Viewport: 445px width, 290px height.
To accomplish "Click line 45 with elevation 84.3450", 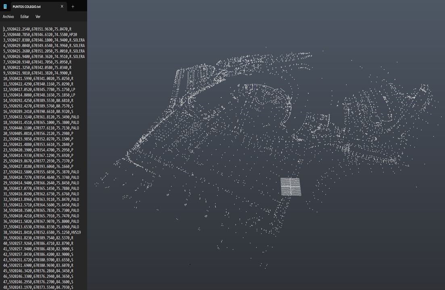I will (38, 271).
